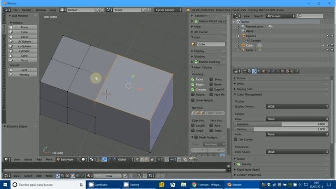The image size is (336, 189).
Task: Add a Torus mesh primitive
Action: (x=23, y=60)
